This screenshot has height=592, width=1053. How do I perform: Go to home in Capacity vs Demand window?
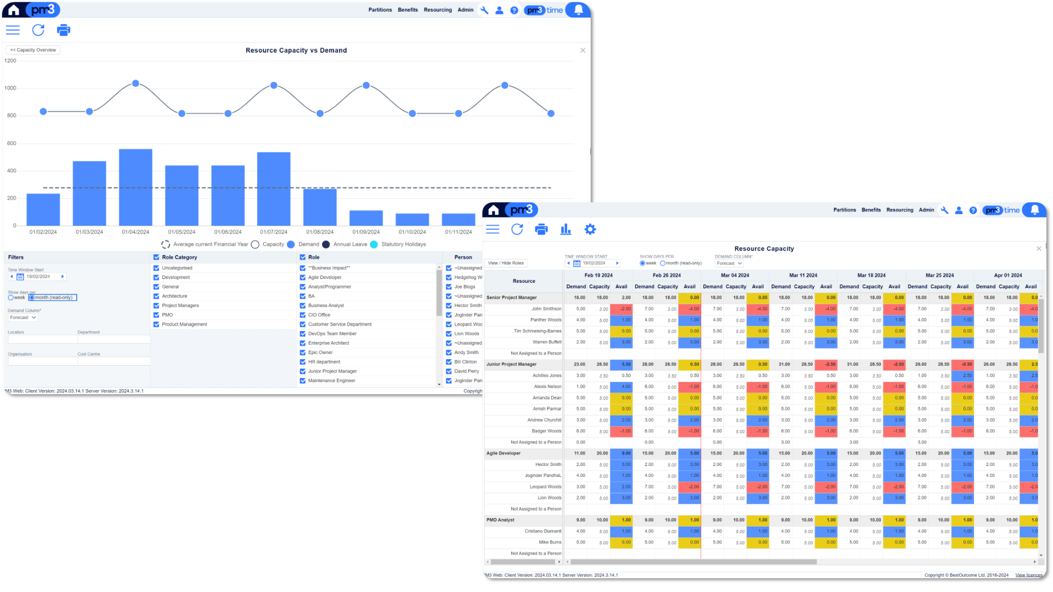[x=14, y=10]
